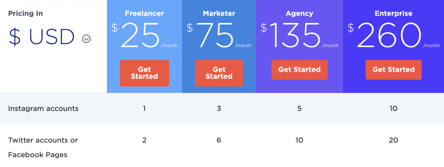Click Marketer's 6 Twitter accounts value
444x167 pixels.
point(219,140)
